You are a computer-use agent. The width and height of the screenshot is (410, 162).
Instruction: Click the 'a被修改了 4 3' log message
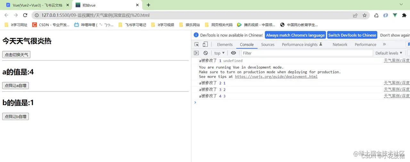212,96
